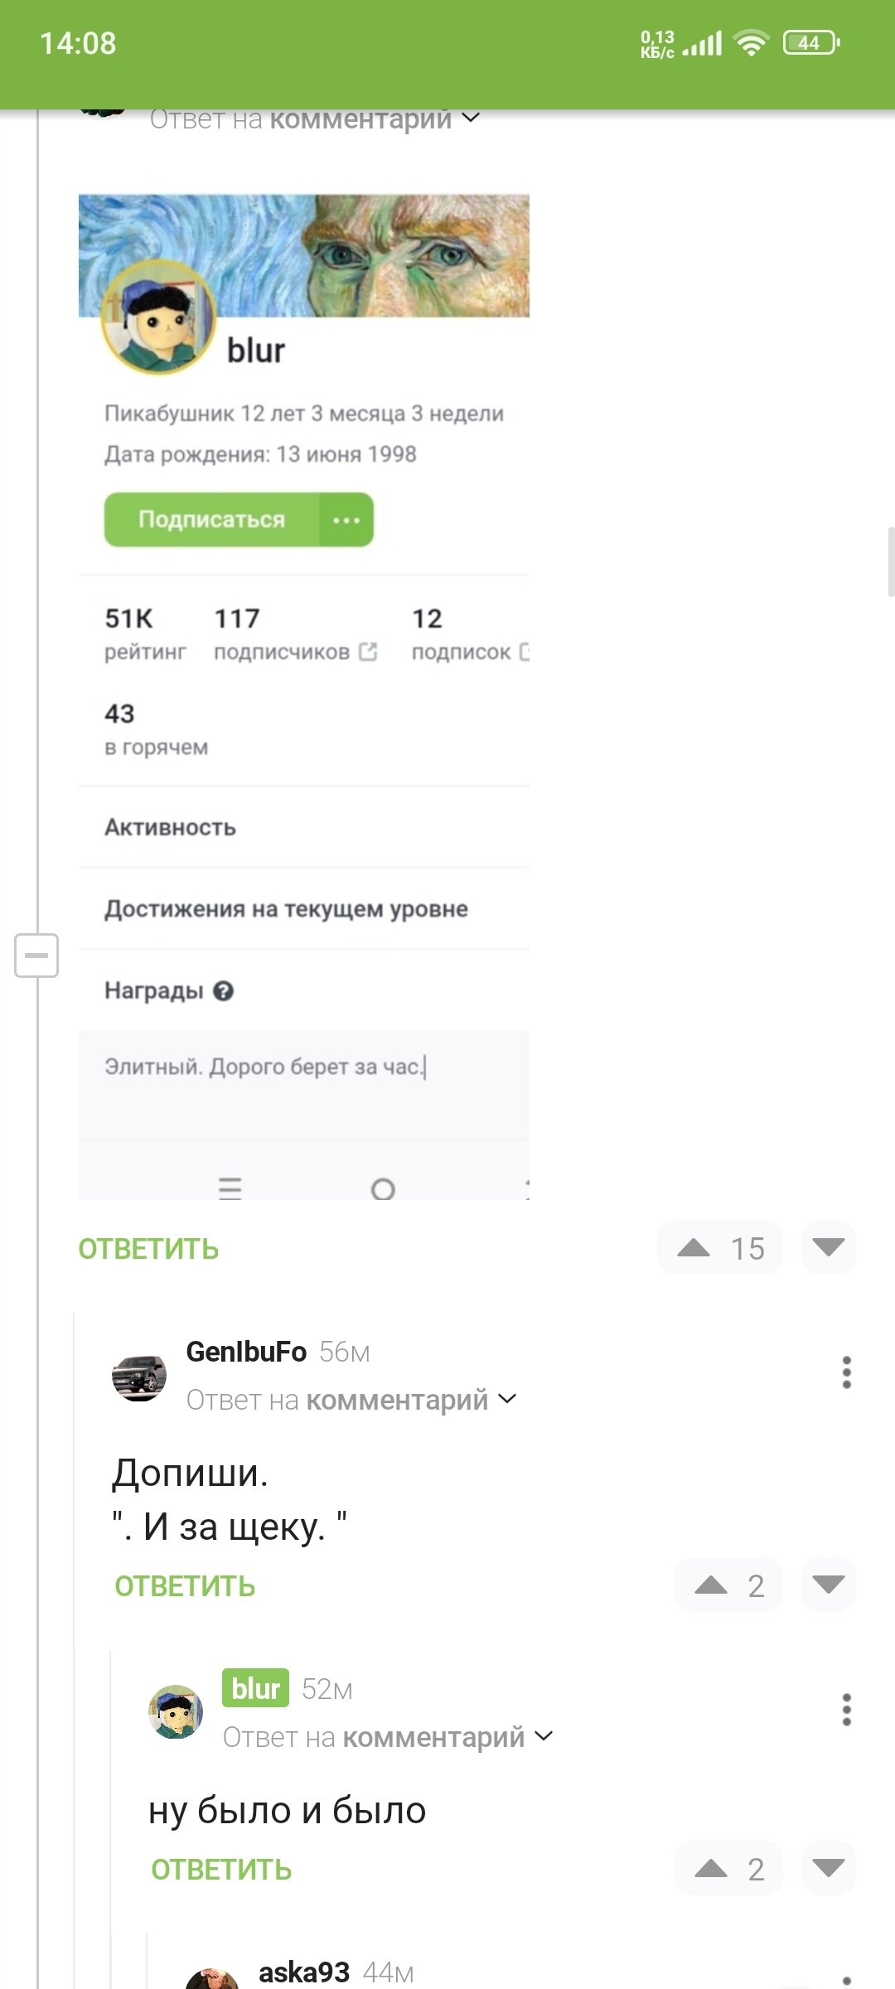Image resolution: width=895 pixels, height=1989 pixels.
Task: Open blur's avatar in the reply
Action: click(x=176, y=1712)
